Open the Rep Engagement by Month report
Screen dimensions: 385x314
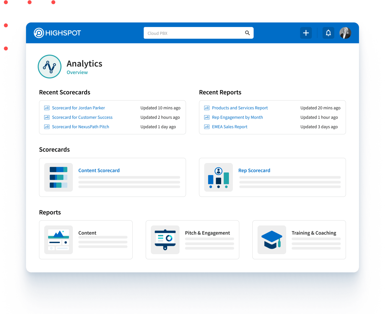237,117
